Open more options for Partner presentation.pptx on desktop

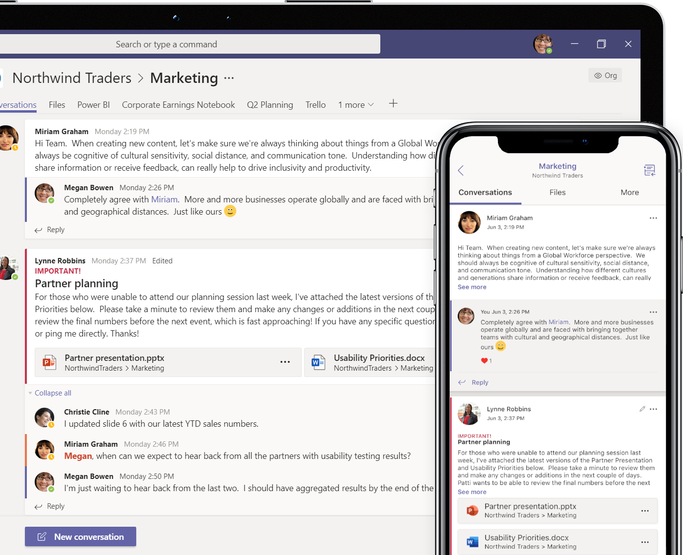[285, 362]
